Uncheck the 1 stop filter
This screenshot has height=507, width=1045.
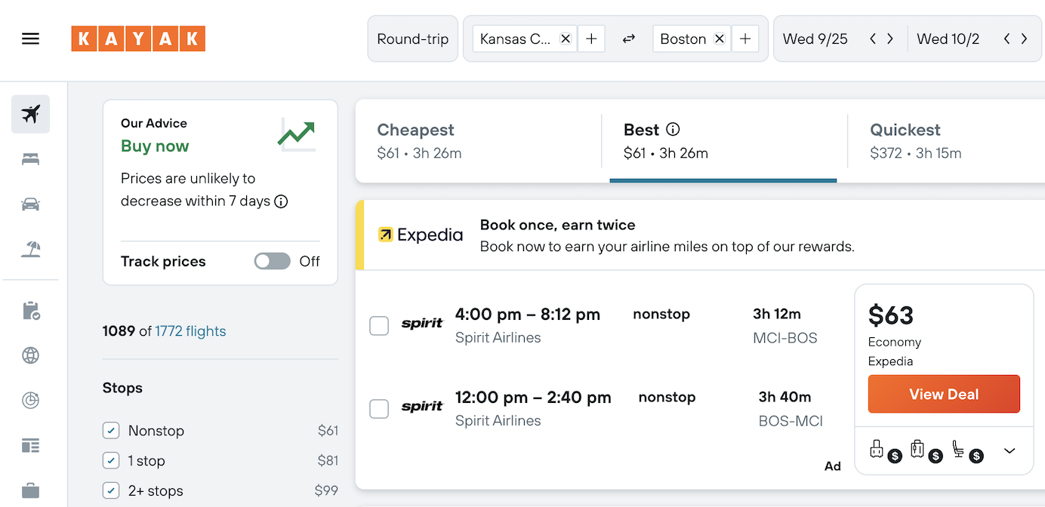(111, 461)
